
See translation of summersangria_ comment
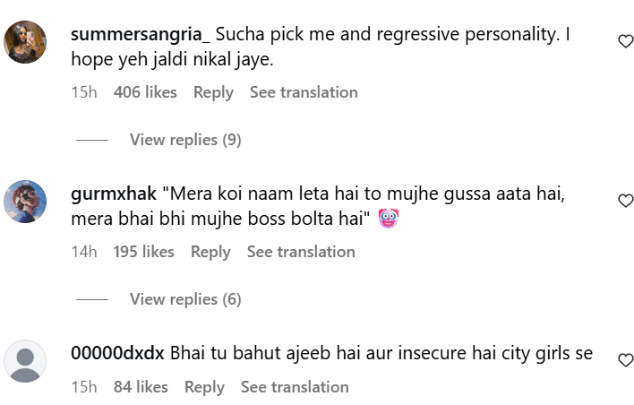click(304, 92)
